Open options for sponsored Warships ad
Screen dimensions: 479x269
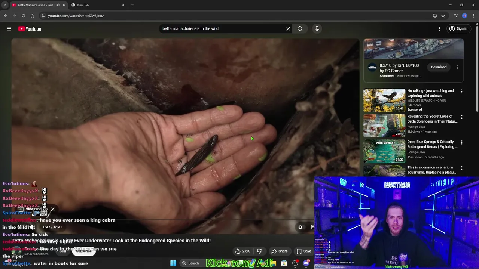pyautogui.click(x=457, y=67)
